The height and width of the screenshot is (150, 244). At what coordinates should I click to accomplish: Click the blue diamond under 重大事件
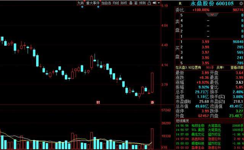[98, 7]
